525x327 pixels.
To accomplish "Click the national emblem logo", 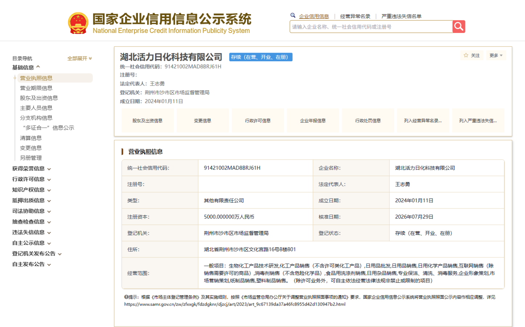I will tap(78, 23).
